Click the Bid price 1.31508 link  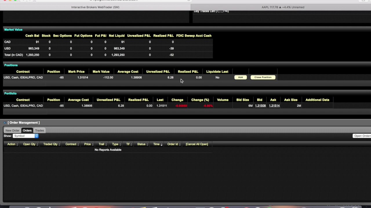[x=260, y=106]
